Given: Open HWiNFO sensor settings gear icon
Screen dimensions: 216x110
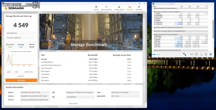Looking at the screenshot, I should point(206,54).
